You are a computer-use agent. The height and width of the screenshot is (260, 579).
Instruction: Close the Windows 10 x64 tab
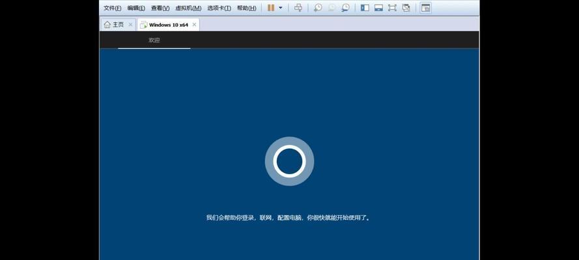(x=194, y=25)
